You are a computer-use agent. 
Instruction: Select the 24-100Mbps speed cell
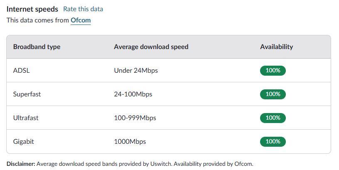pyautogui.click(x=133, y=94)
